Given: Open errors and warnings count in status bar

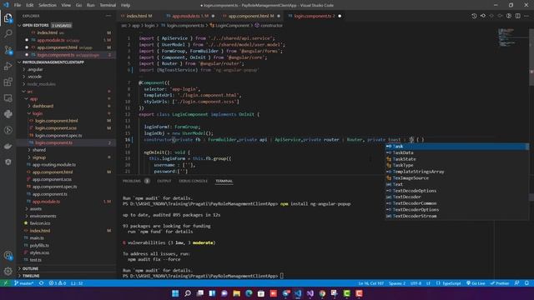Looking at the screenshot, I should point(58,283).
